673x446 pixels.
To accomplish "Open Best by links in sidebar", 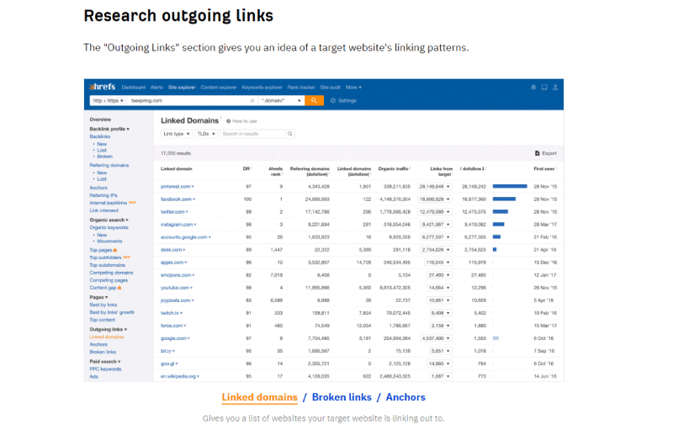I will (103, 305).
